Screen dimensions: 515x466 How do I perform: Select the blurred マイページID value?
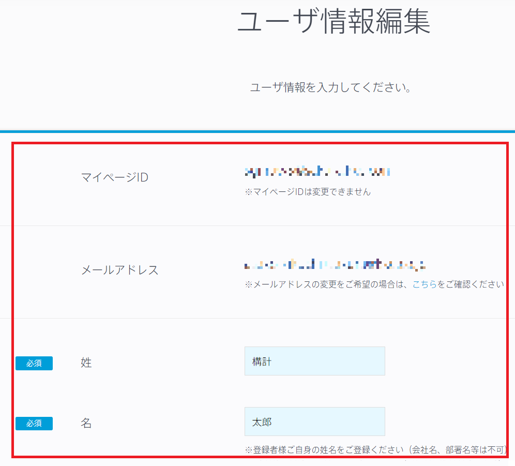pos(317,172)
